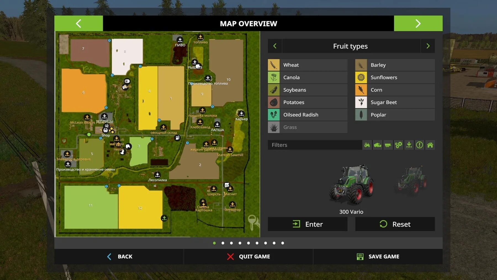The image size is (497, 280).
Task: Select Canola fruit type
Action: (x=308, y=77)
